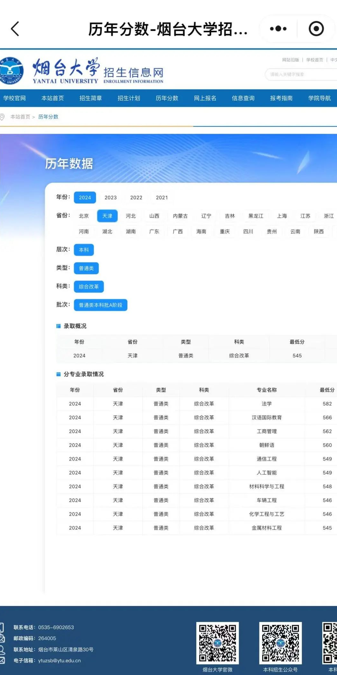This screenshot has height=675, width=337.
Task: Open 招生计划 navigation menu item
Action: click(x=129, y=98)
